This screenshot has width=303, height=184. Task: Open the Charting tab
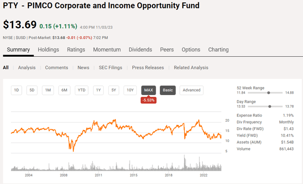coord(218,50)
